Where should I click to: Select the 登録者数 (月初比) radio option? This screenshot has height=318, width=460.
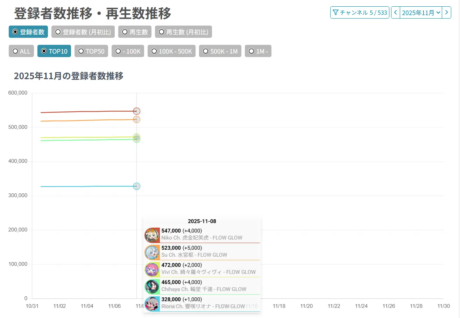pyautogui.click(x=83, y=32)
